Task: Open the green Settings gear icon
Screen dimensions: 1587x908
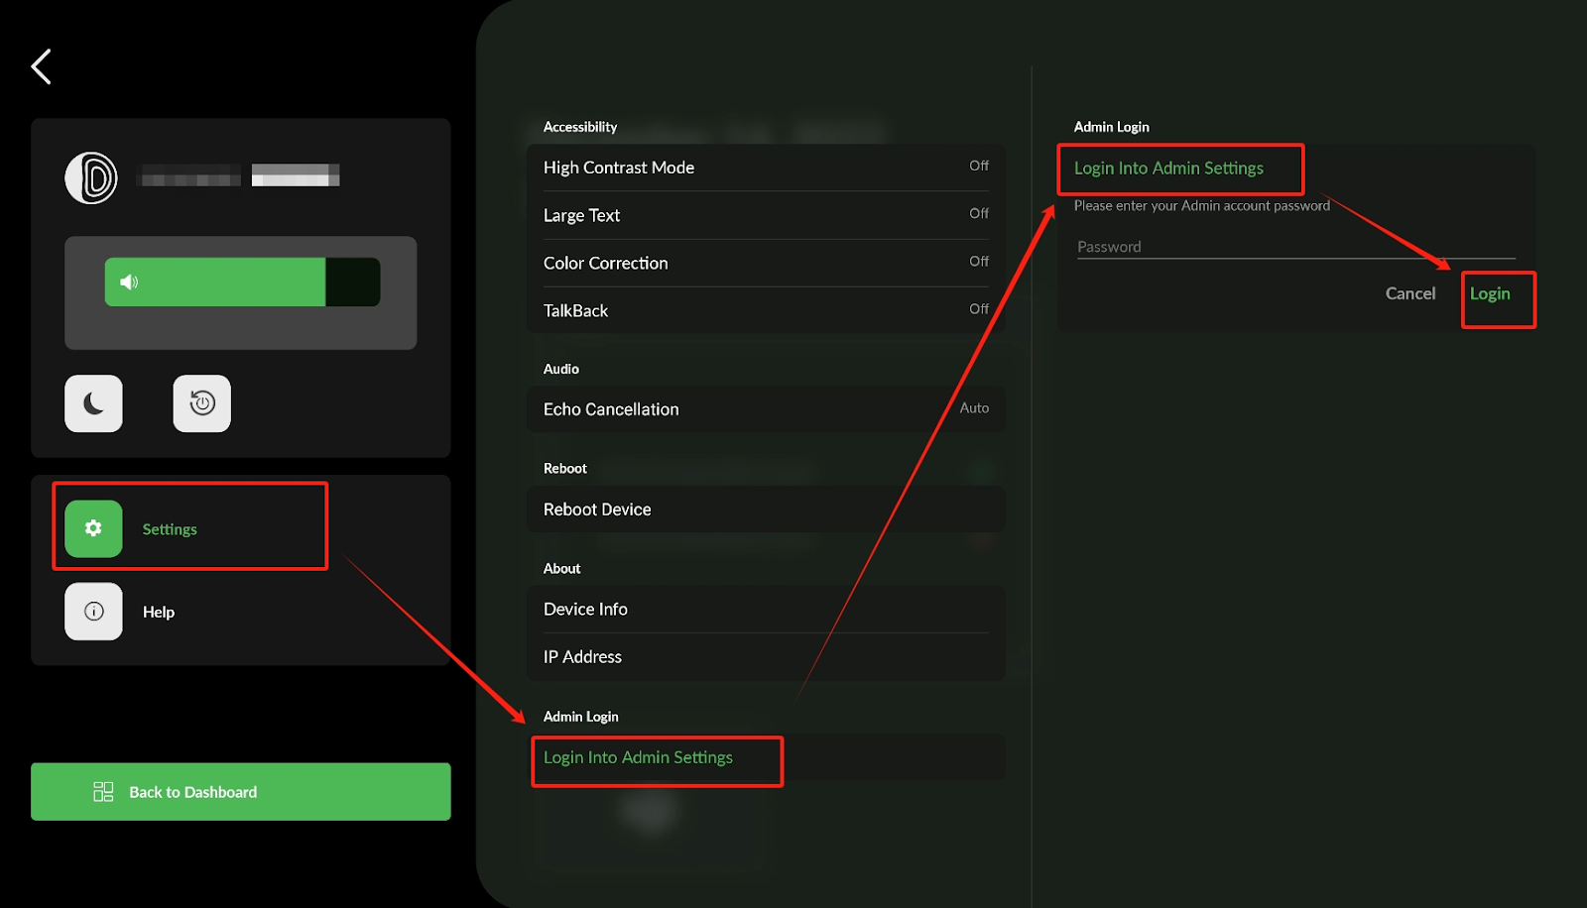Action: pyautogui.click(x=93, y=529)
